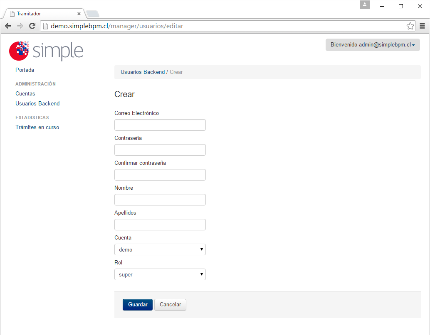Open Trámites en curso link
Screen dimensions: 430x335
pyautogui.click(x=37, y=127)
